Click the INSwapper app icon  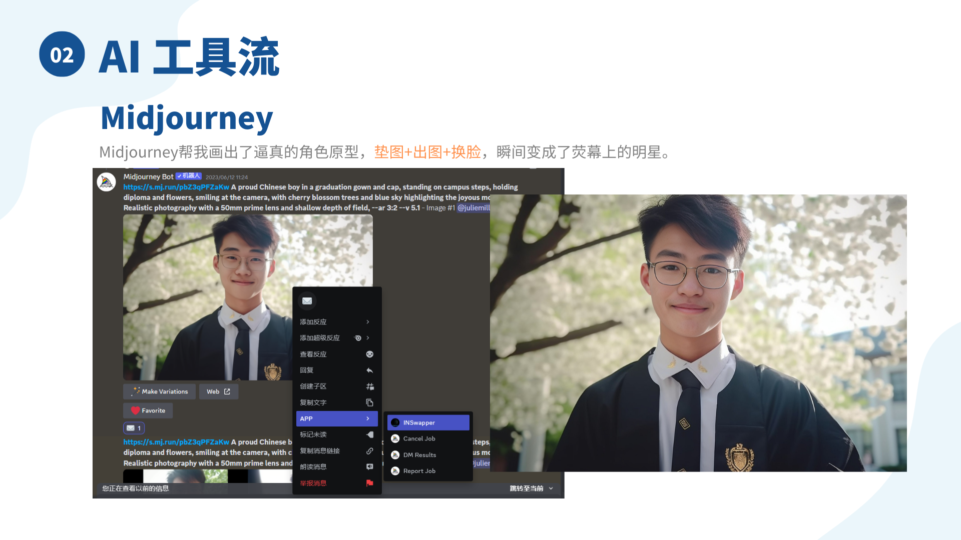(395, 422)
